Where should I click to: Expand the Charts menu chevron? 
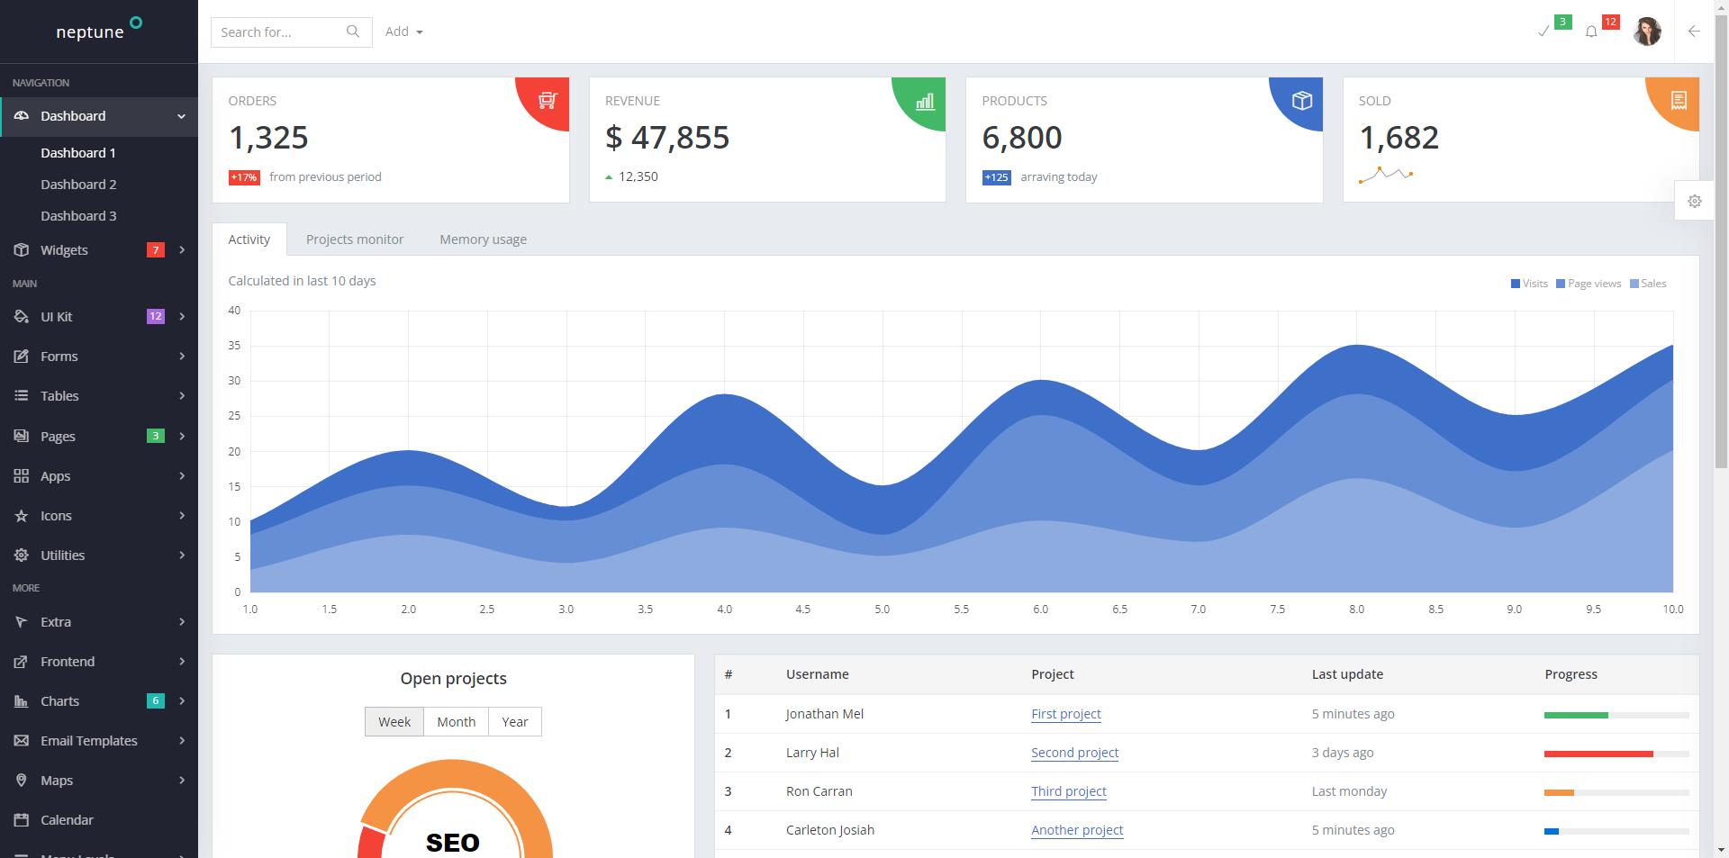[182, 700]
